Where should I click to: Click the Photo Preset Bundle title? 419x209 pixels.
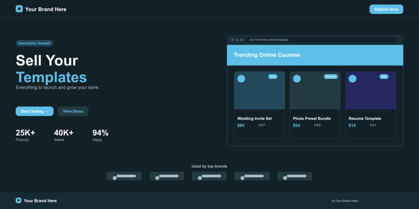(x=311, y=118)
